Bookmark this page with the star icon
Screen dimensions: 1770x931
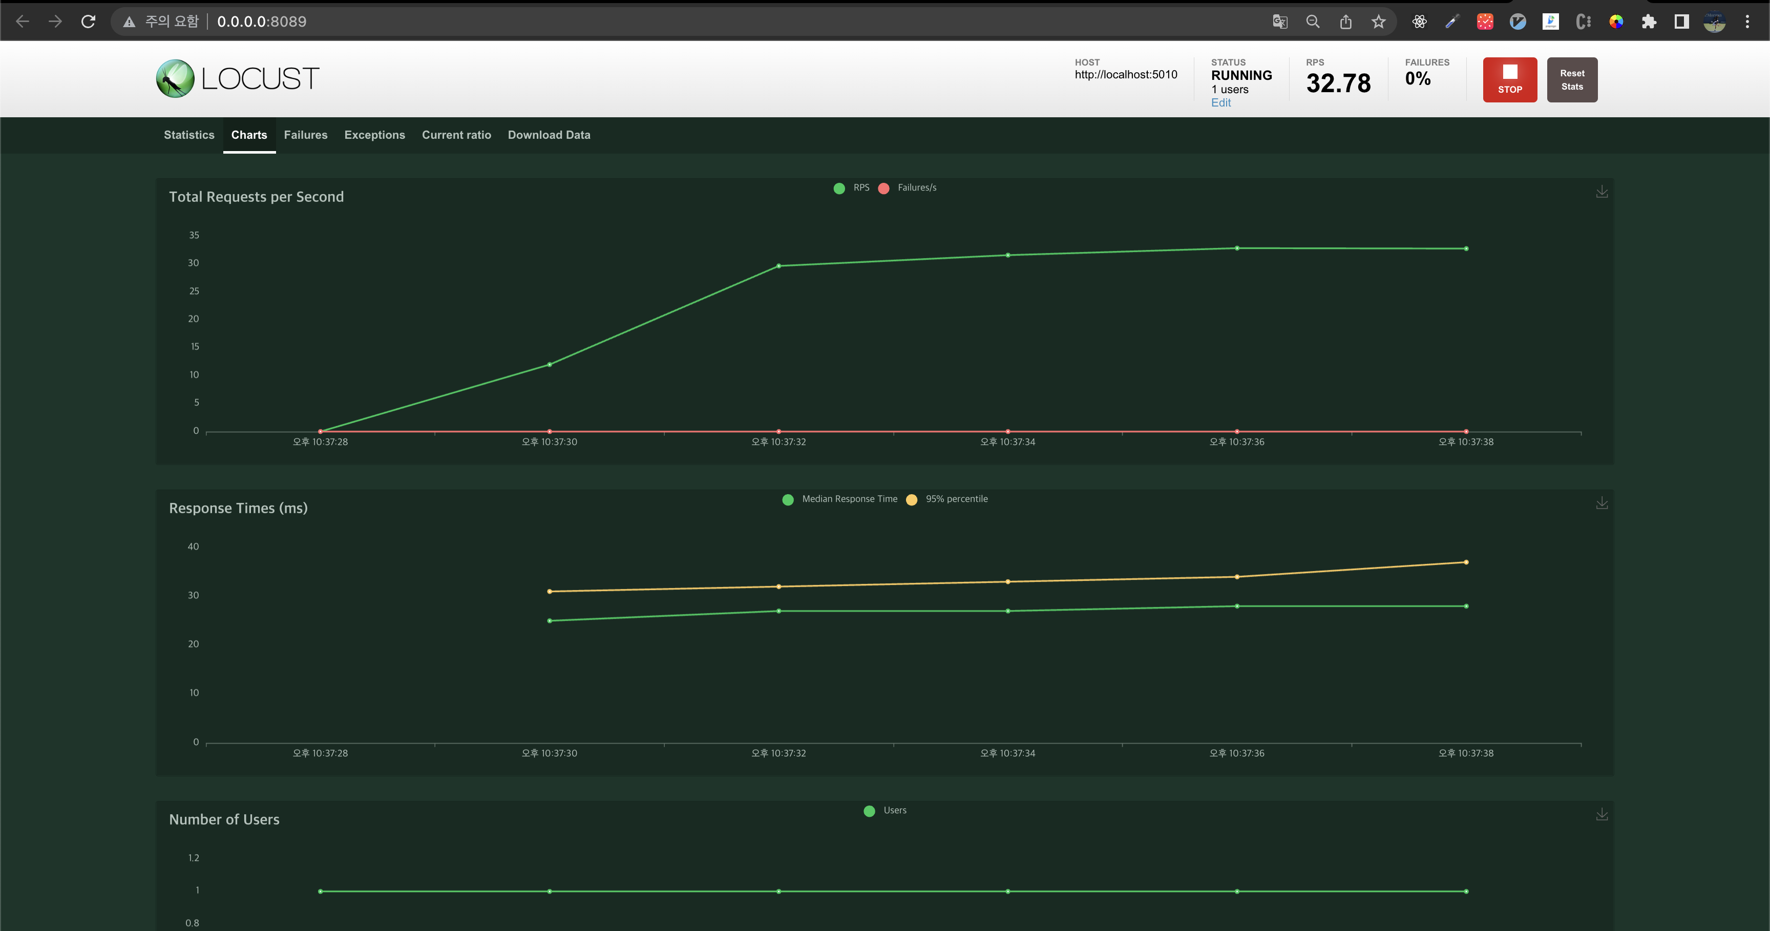(x=1378, y=22)
